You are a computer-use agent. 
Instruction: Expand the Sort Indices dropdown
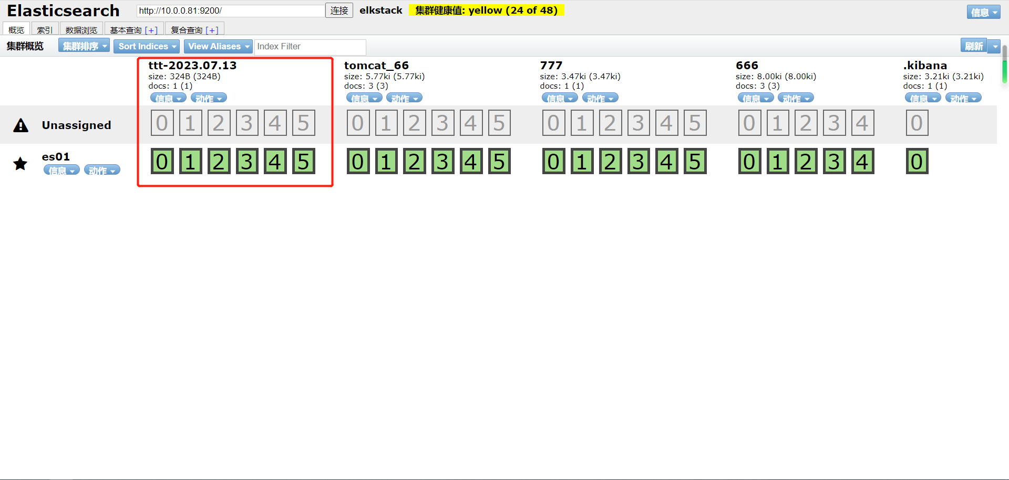point(146,46)
